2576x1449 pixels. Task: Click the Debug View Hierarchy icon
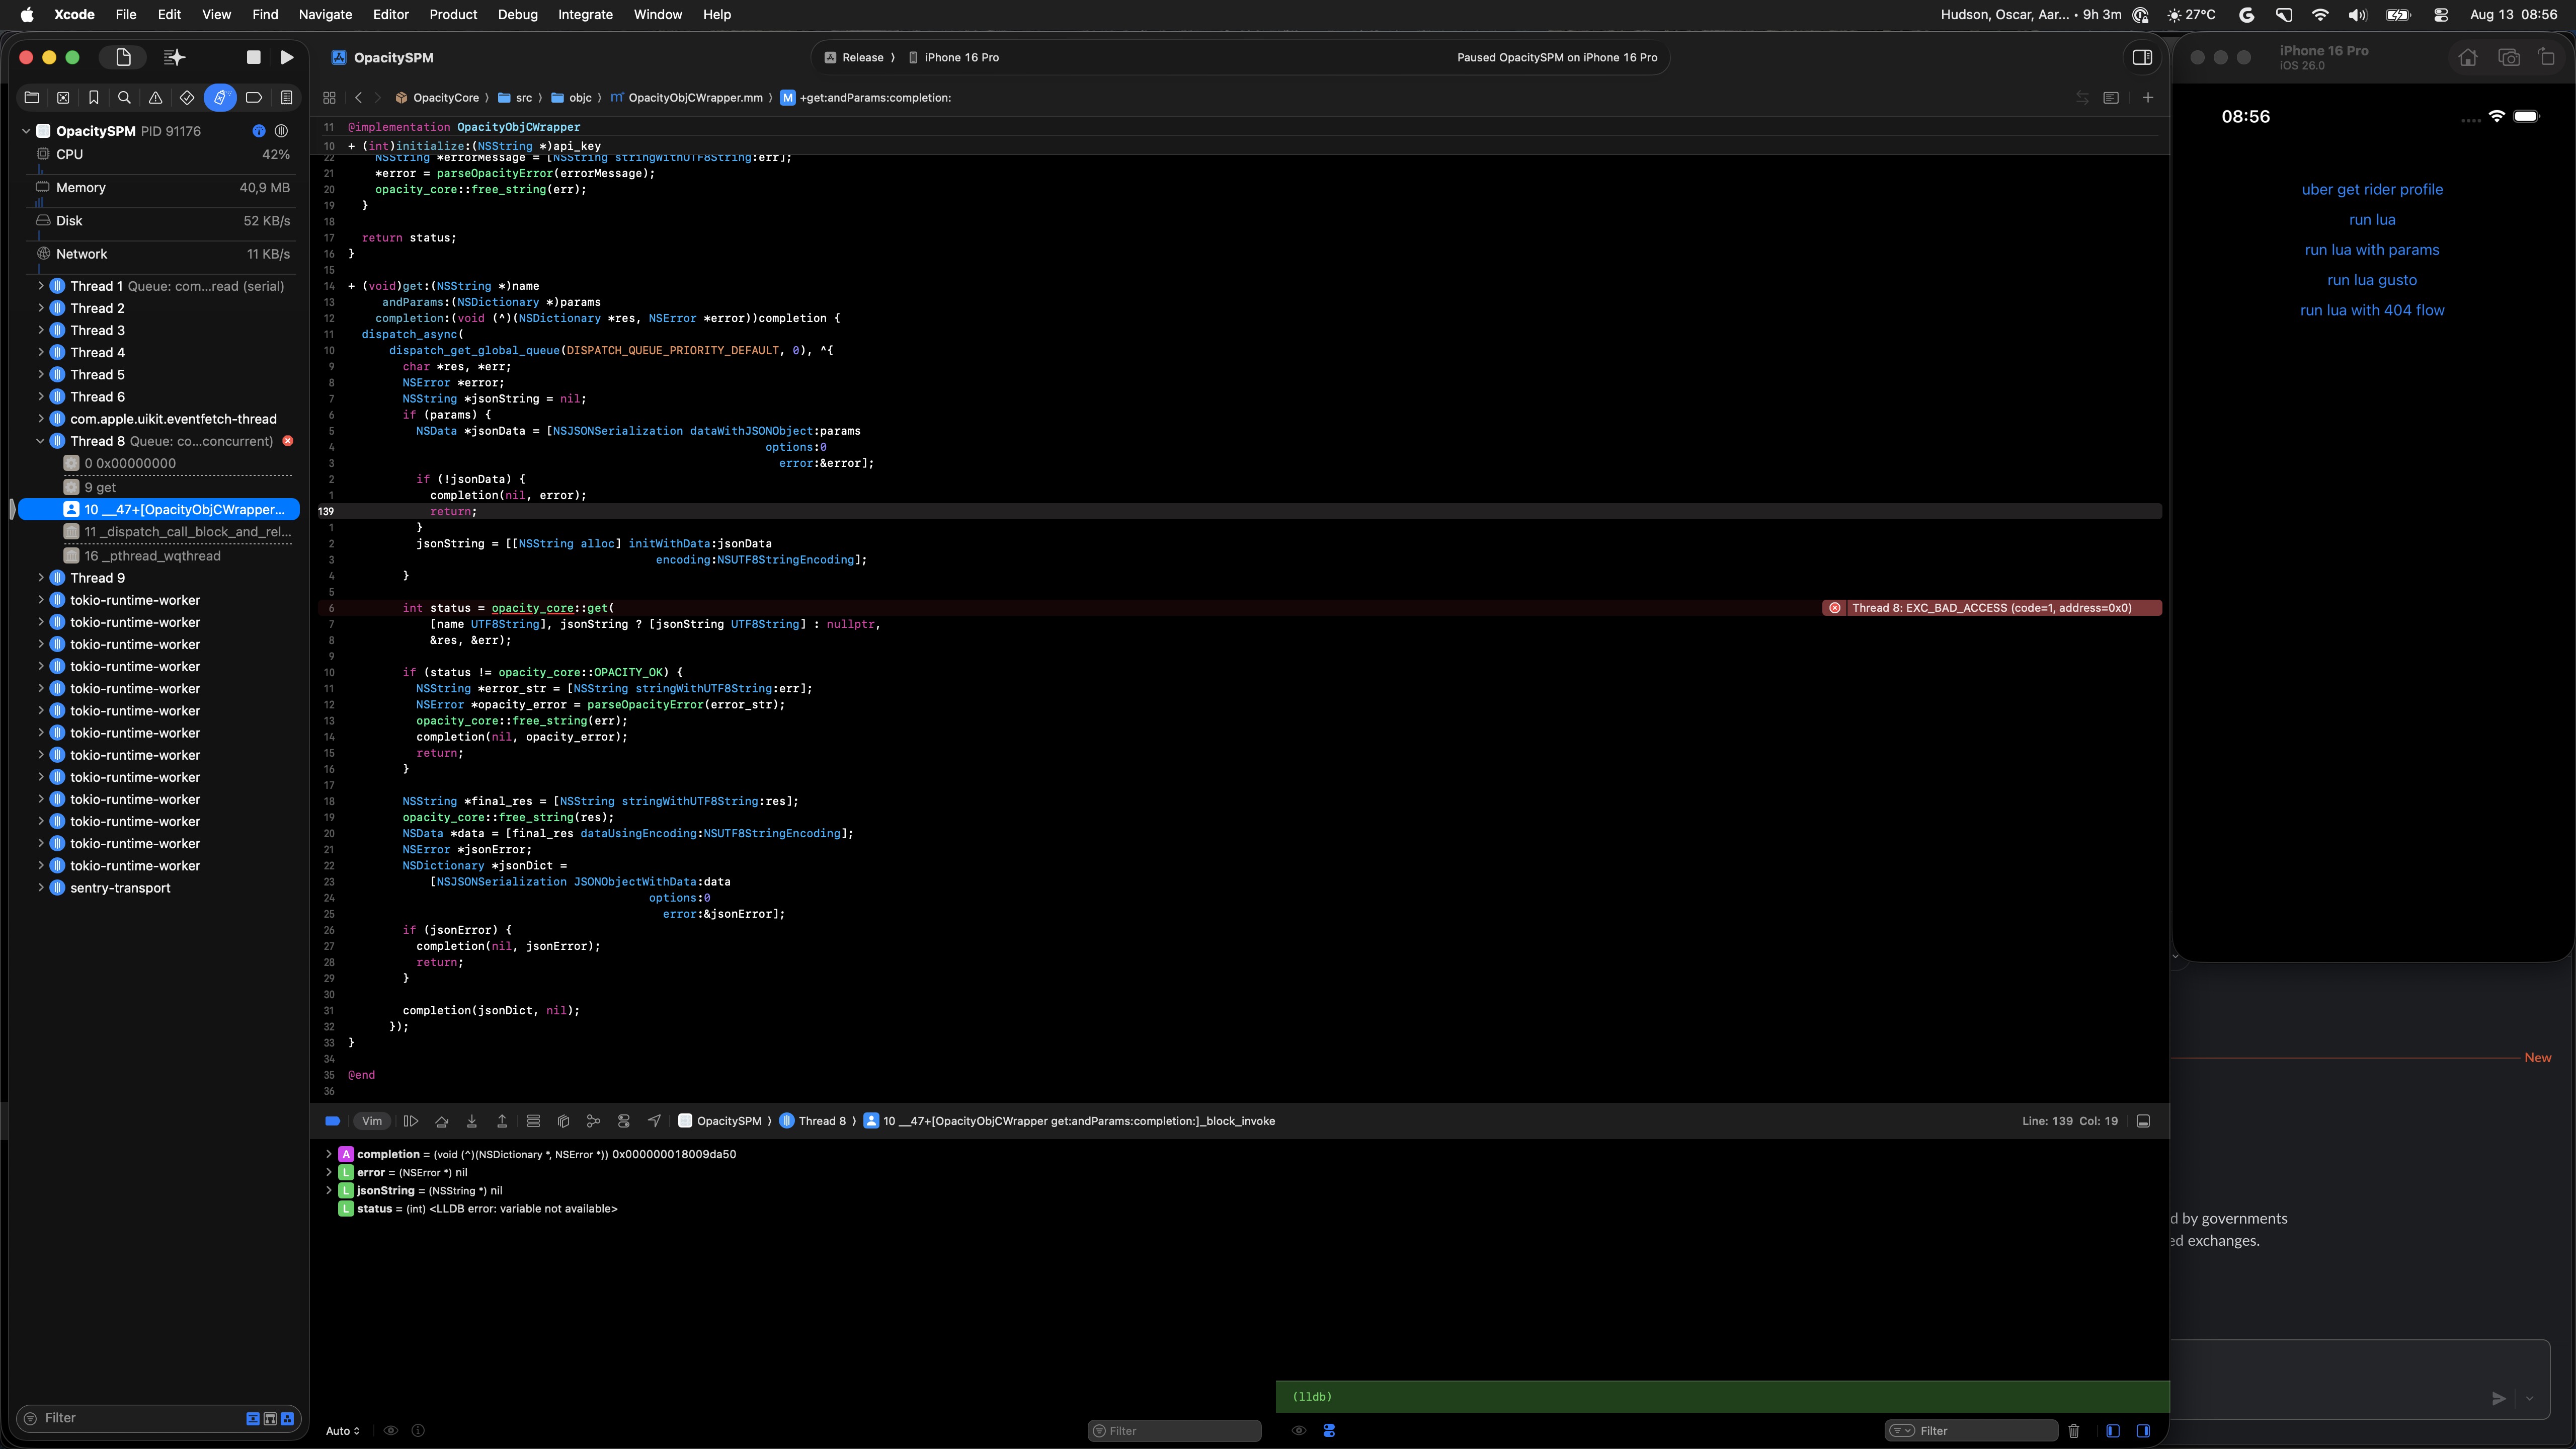coord(563,1121)
